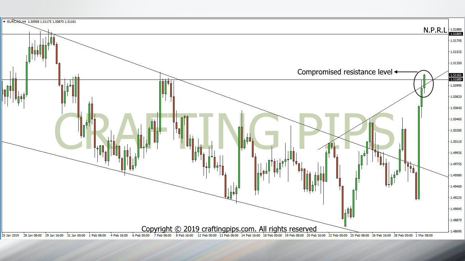This screenshot has width=465, height=261.
Task: Click the 29 Jan 16:00 time label
Action: [54, 235]
